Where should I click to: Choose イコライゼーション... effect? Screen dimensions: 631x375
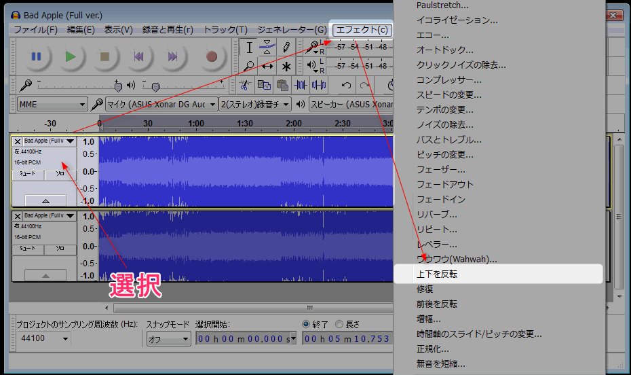[457, 20]
